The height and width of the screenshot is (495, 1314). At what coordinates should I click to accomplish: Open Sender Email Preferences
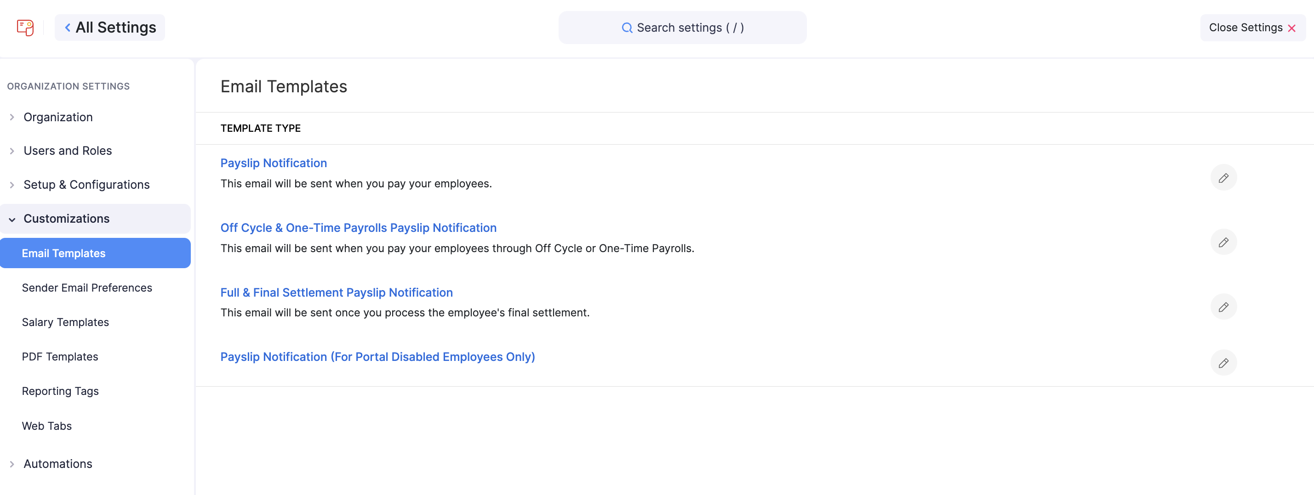click(x=87, y=287)
